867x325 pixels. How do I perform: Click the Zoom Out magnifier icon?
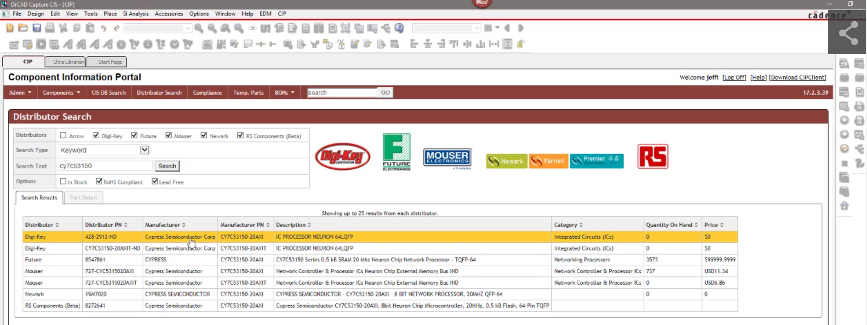(212, 28)
